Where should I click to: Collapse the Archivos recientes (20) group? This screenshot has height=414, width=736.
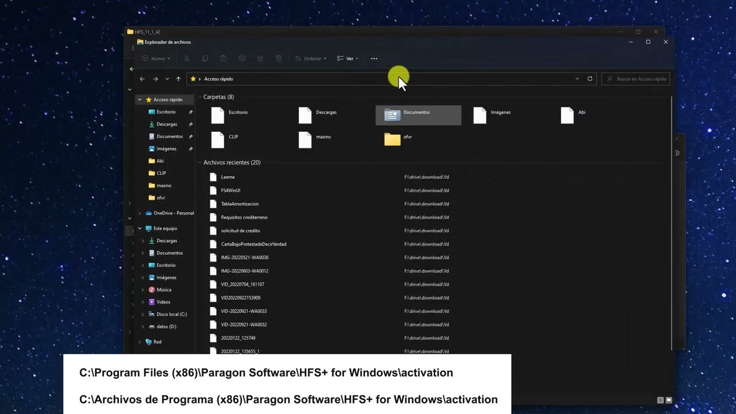(x=200, y=163)
